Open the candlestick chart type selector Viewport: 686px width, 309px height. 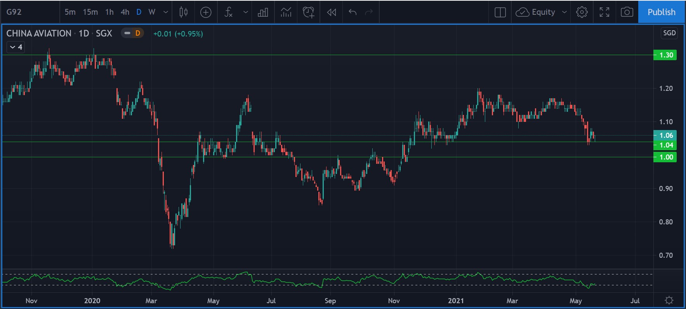[184, 12]
